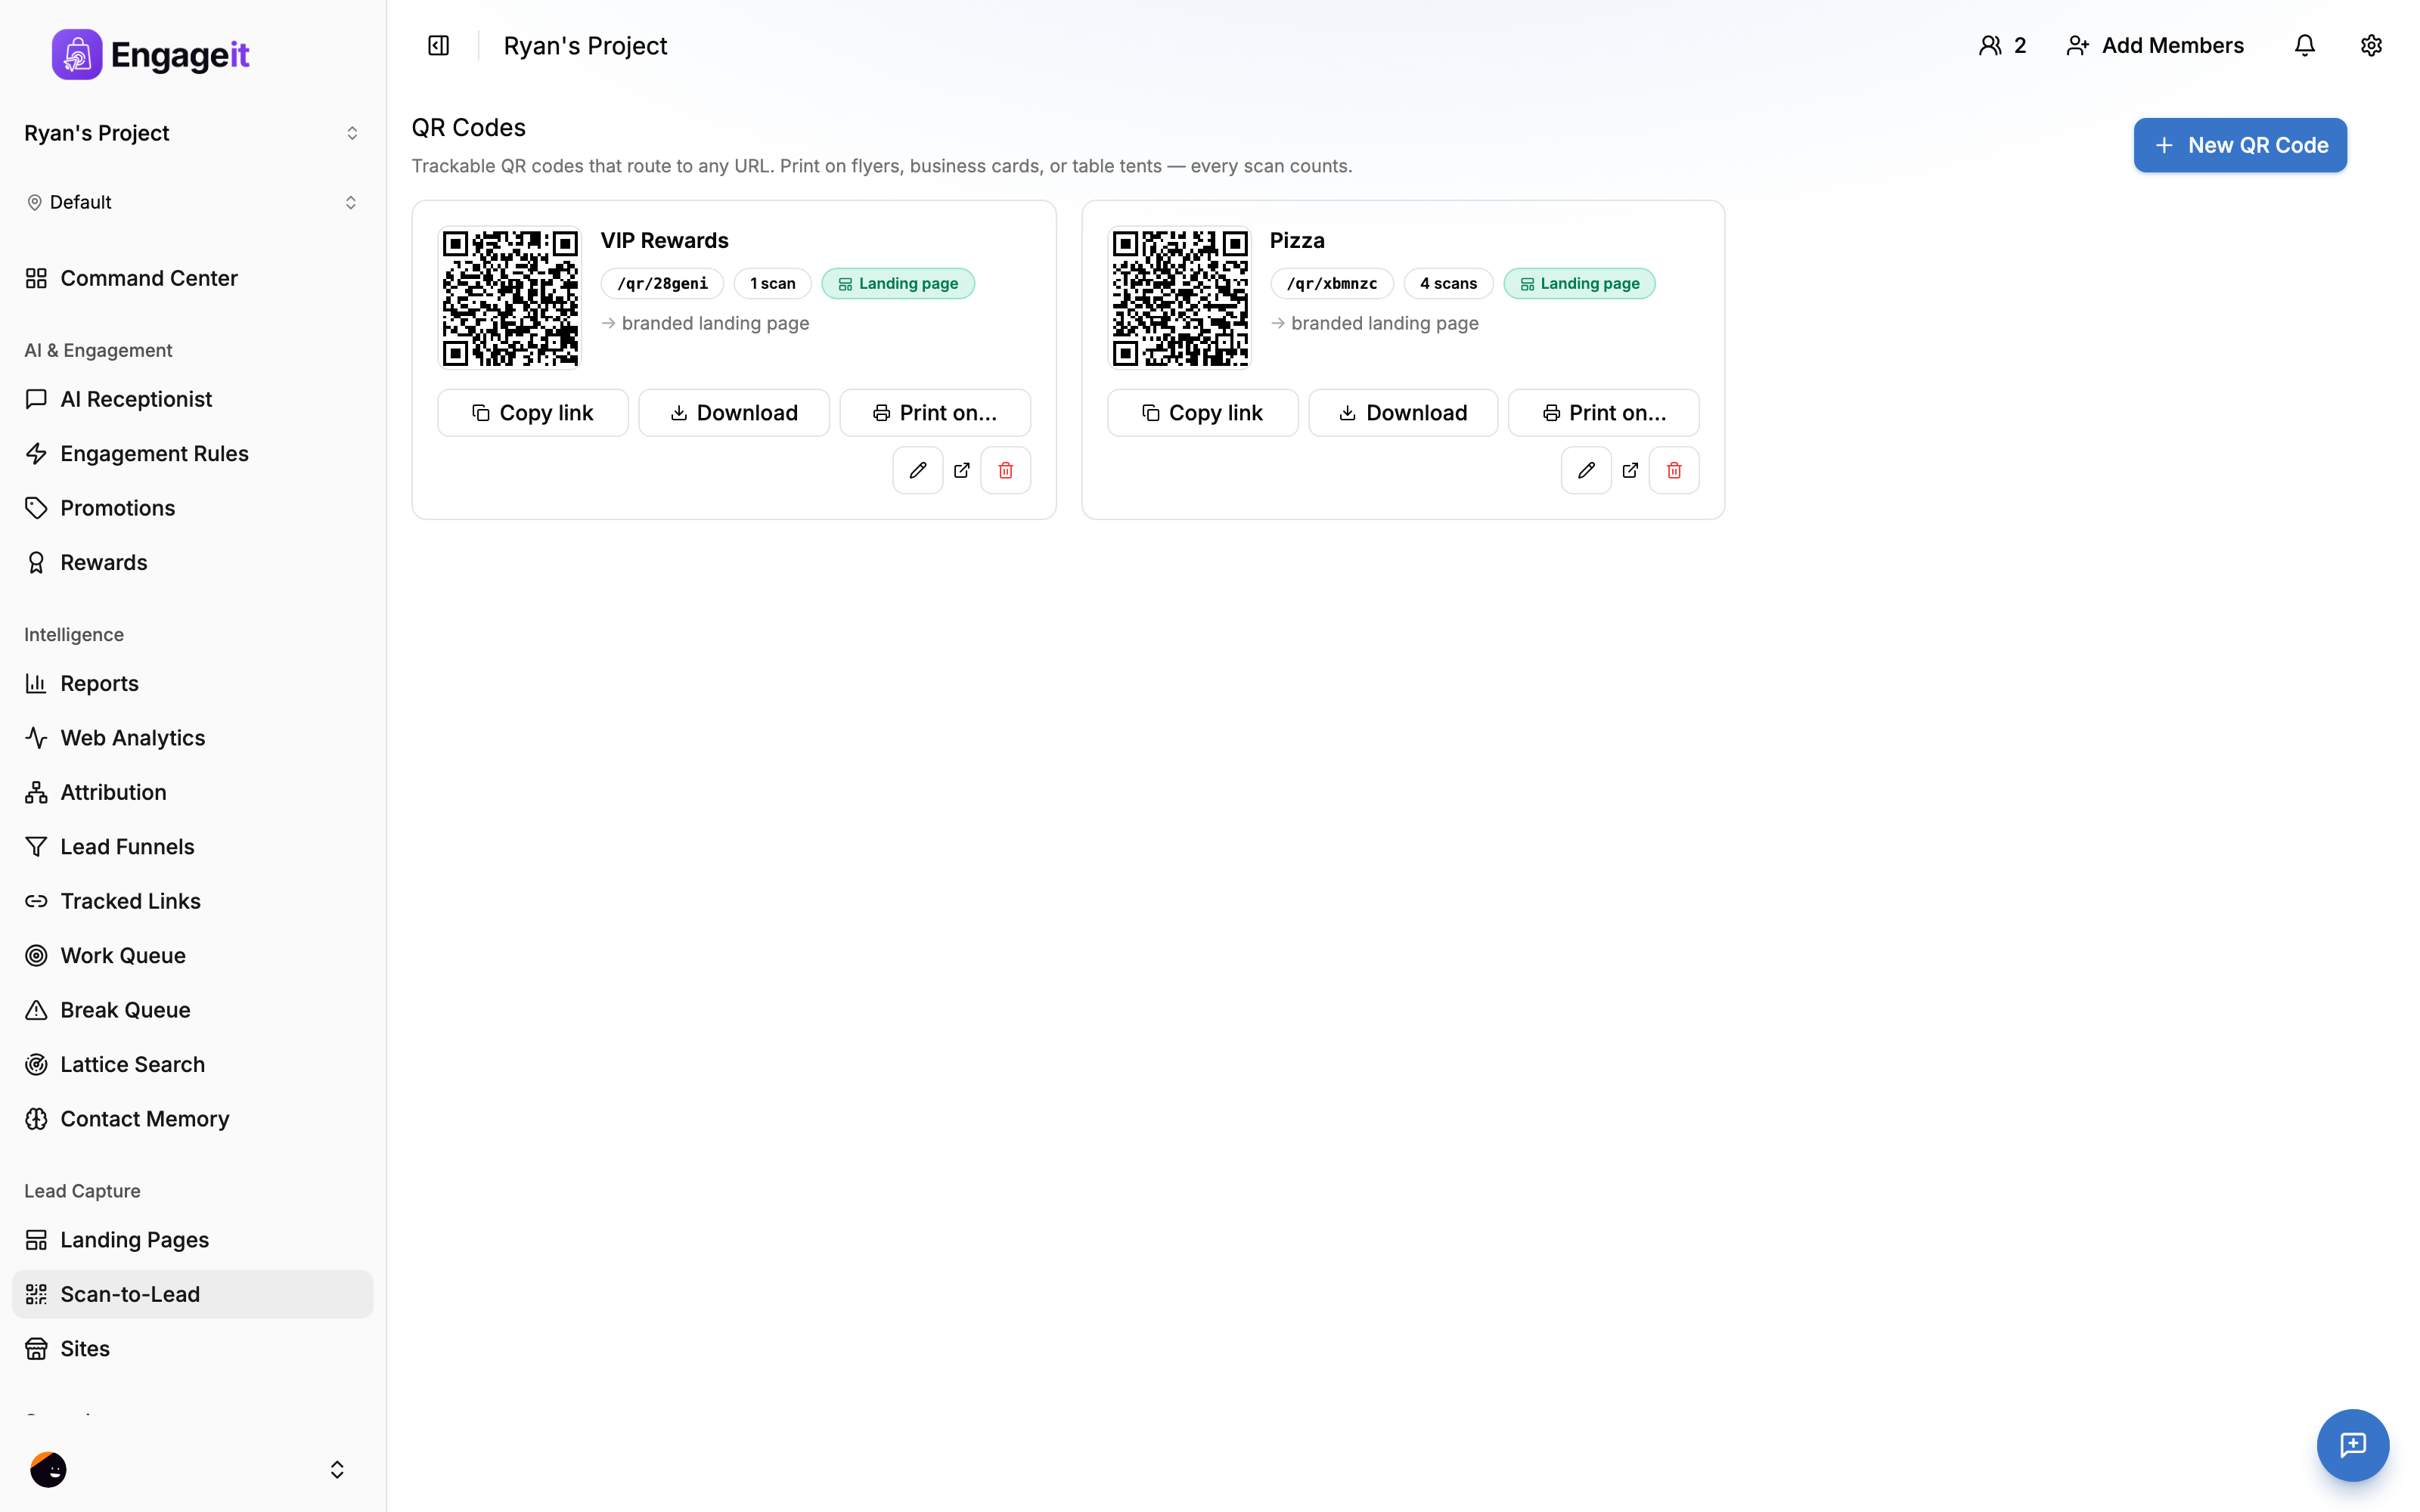Open Sites page
Viewport: 2420px width, 1512px height.
[192, 1349]
